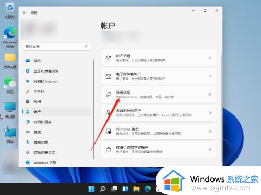
Task: Click the envelope icon for 电子邮件和帐户
Action: [x=109, y=76]
